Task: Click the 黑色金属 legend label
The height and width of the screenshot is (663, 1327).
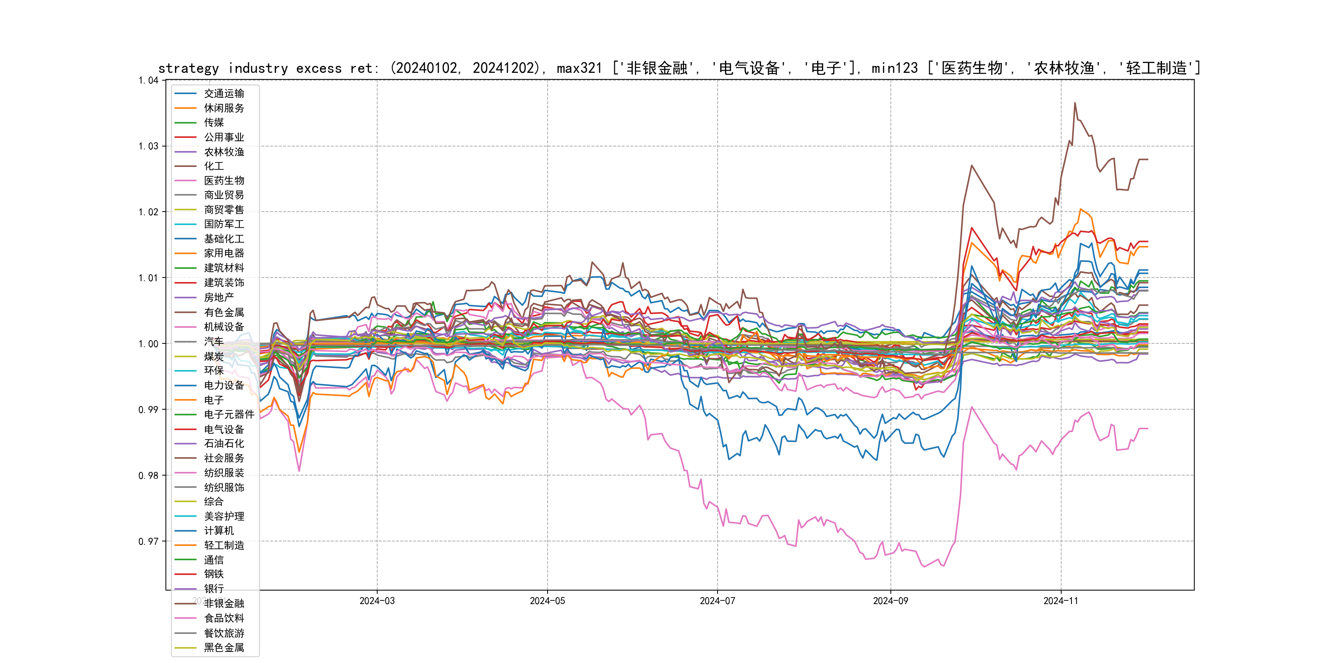Action: [x=224, y=647]
